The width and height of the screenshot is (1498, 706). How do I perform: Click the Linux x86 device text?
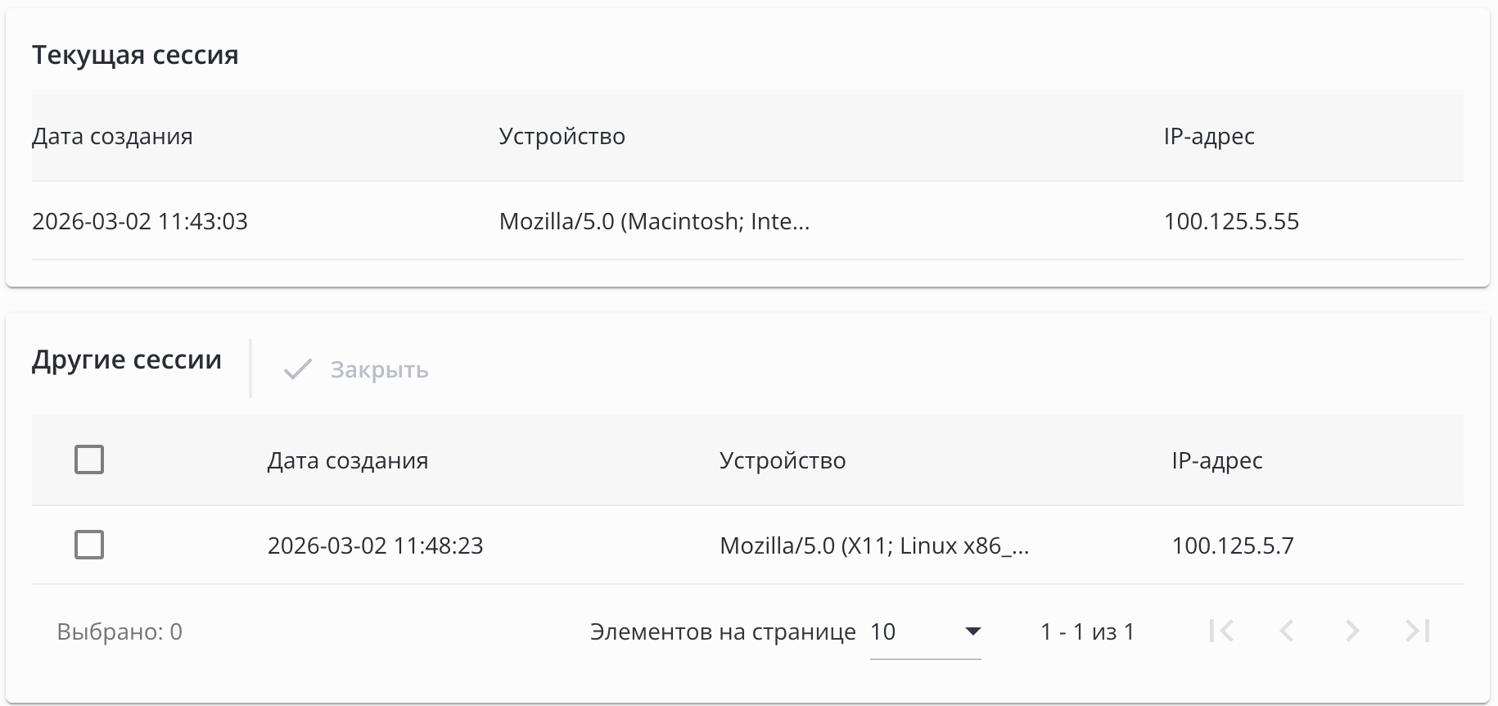click(x=873, y=545)
